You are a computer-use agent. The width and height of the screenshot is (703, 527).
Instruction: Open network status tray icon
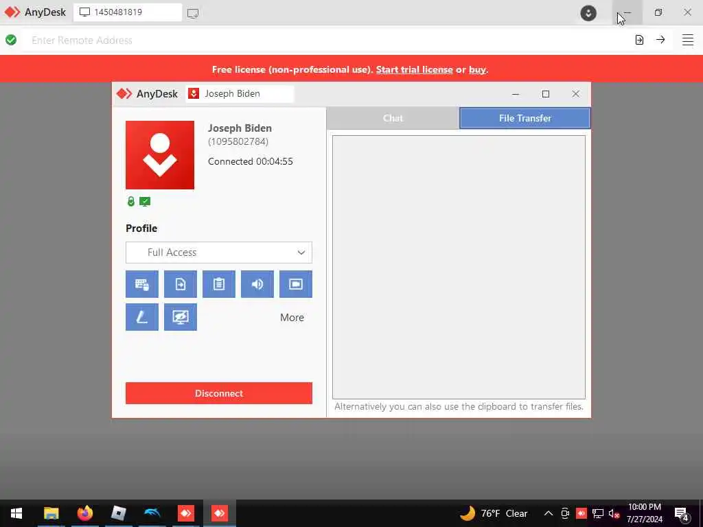(598, 513)
